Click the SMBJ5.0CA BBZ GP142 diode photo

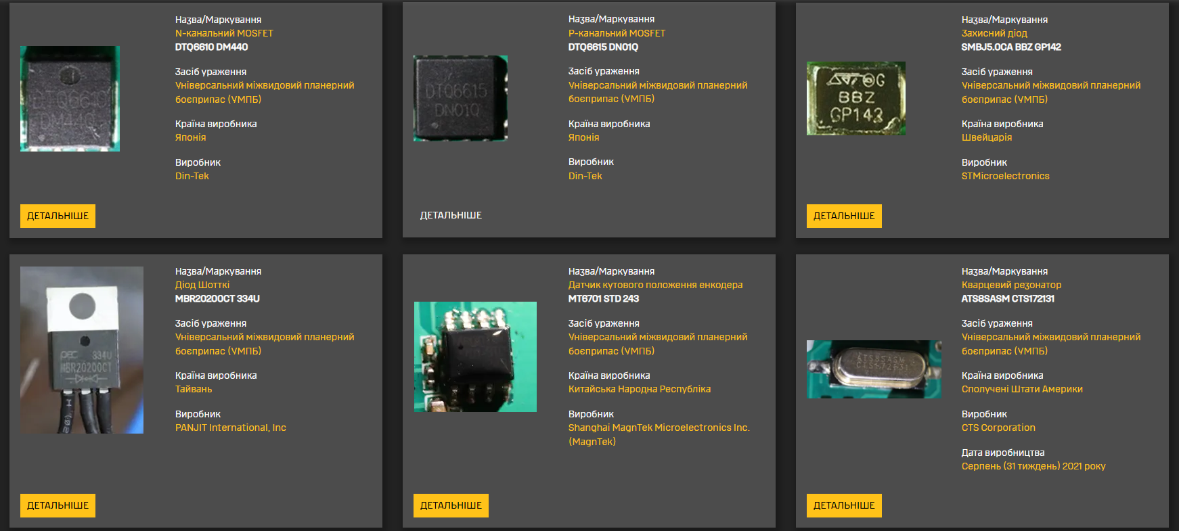[x=855, y=99]
